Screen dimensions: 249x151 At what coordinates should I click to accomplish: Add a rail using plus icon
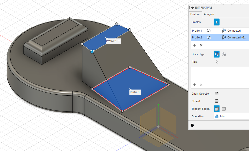pos(195,85)
